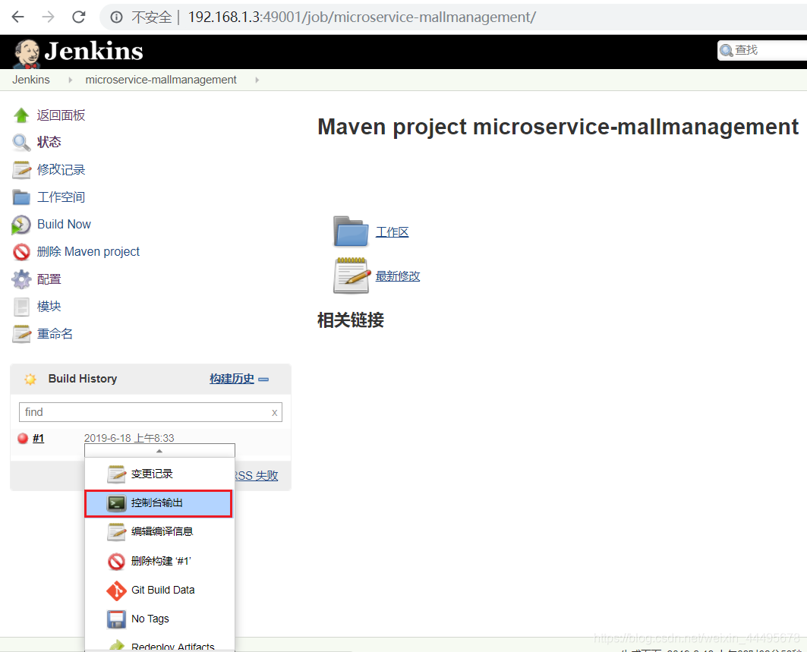Click the browser back arrow
Viewport: 807px width, 652px height.
coord(18,17)
